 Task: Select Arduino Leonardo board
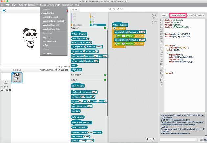point(54,17)
